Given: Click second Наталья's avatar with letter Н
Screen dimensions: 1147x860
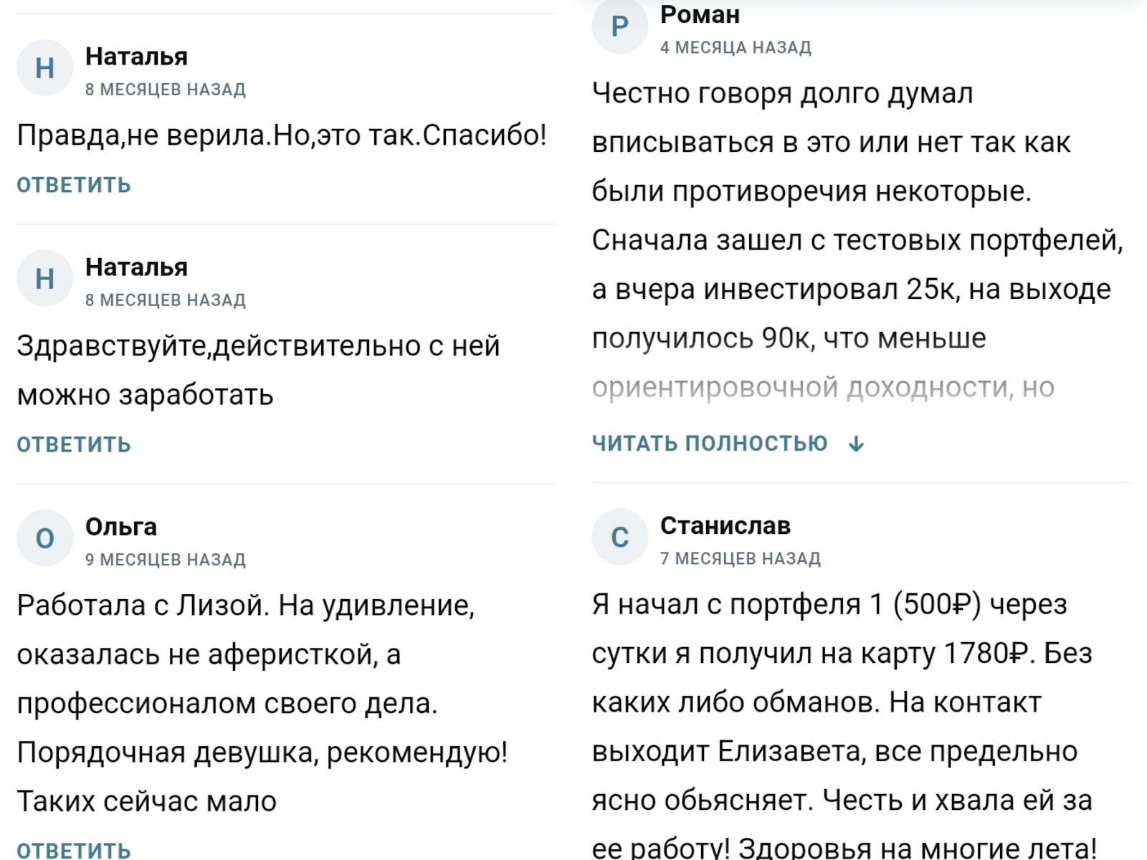Looking at the screenshot, I should tap(44, 278).
